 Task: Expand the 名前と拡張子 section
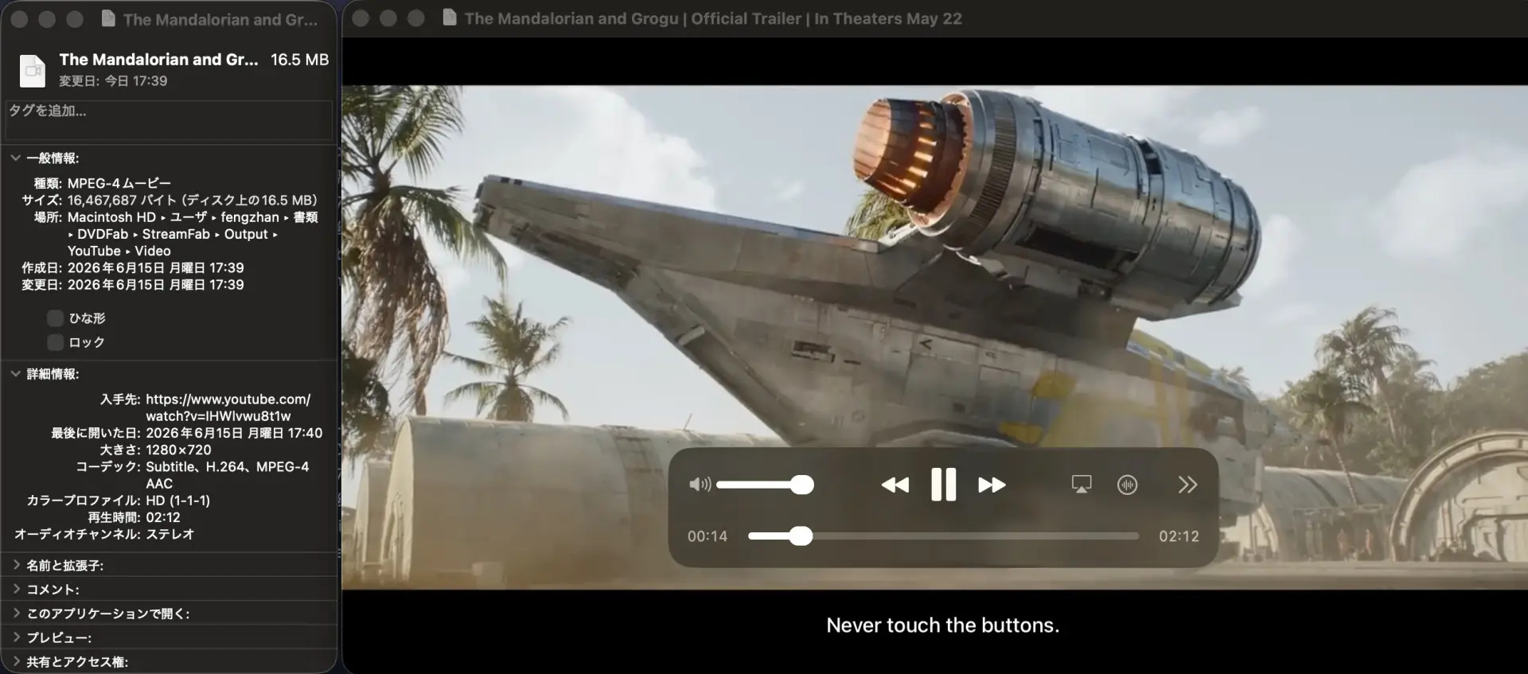tap(16, 565)
